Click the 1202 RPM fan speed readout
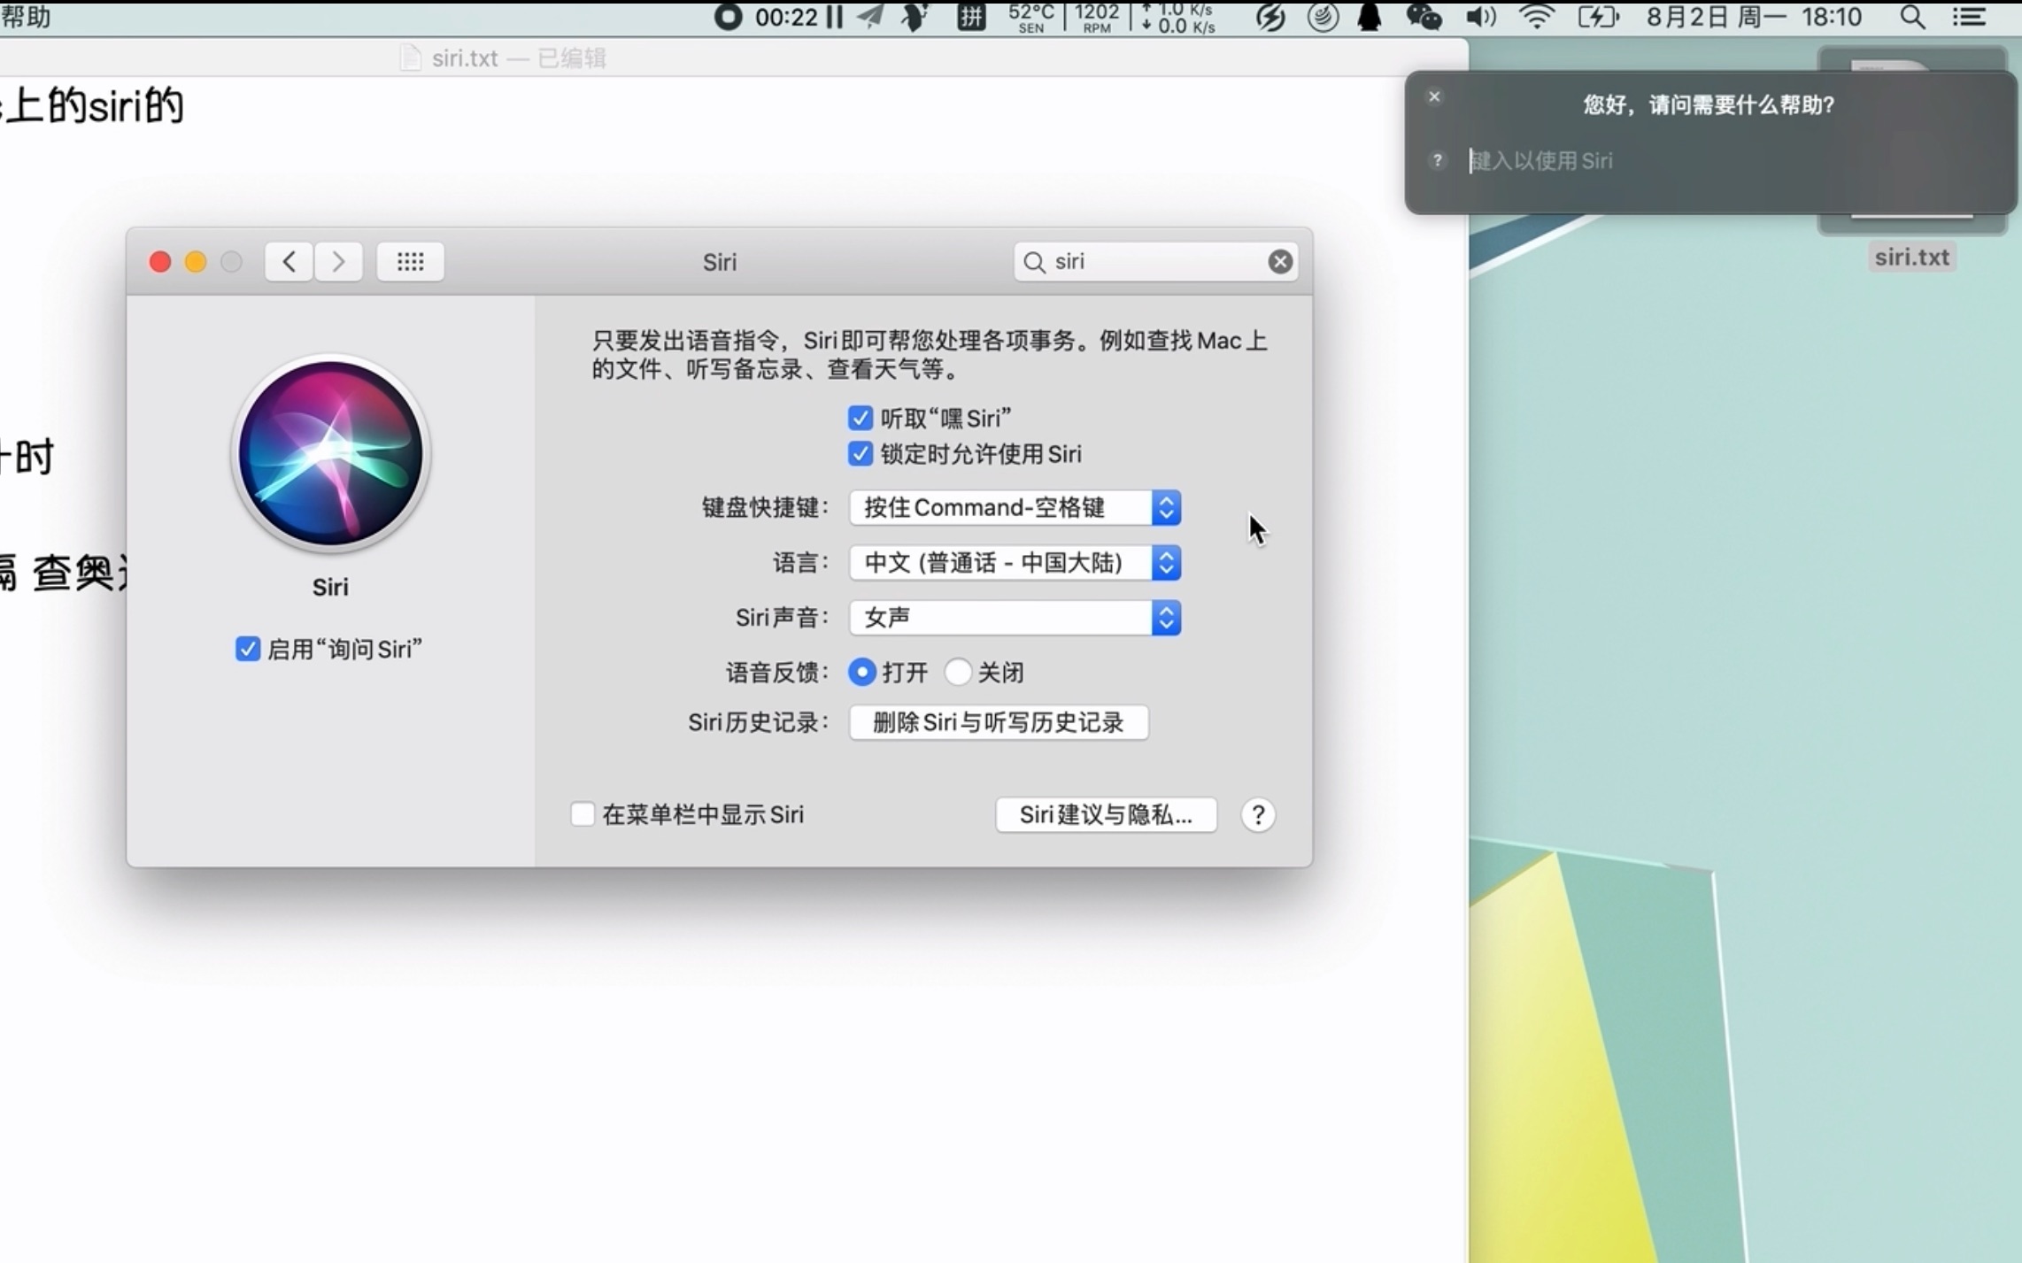This screenshot has height=1263, width=2022. click(x=1097, y=17)
